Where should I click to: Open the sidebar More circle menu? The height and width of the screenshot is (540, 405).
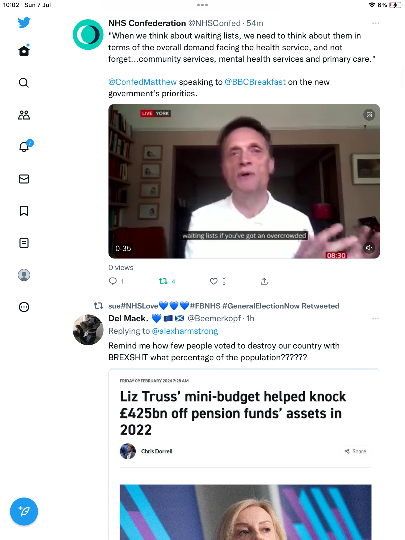[24, 307]
